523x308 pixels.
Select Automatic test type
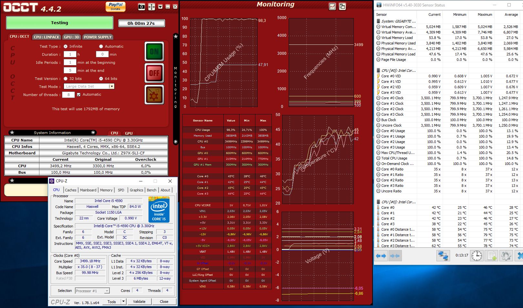point(101,46)
